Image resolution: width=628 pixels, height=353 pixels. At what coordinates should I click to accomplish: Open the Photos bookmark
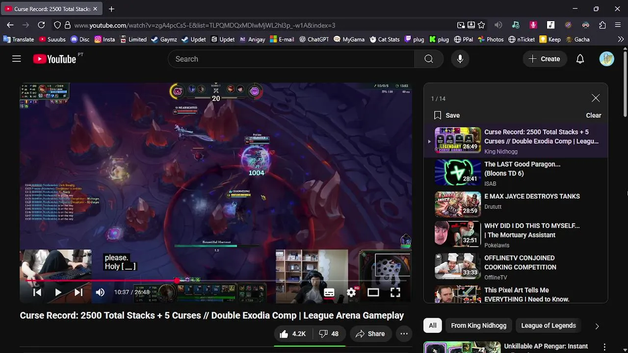tap(491, 39)
